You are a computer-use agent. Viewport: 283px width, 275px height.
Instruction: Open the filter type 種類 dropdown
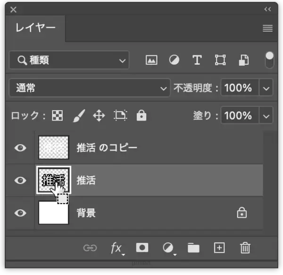pos(69,60)
